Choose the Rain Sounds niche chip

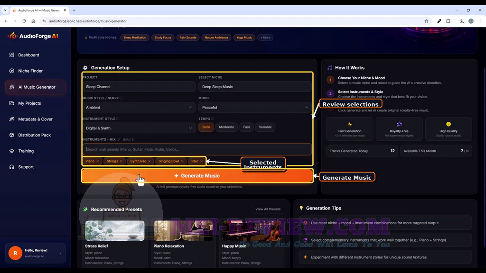188,37
